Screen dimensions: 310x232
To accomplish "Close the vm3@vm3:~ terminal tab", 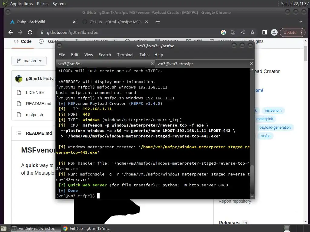I will pos(152,63).
